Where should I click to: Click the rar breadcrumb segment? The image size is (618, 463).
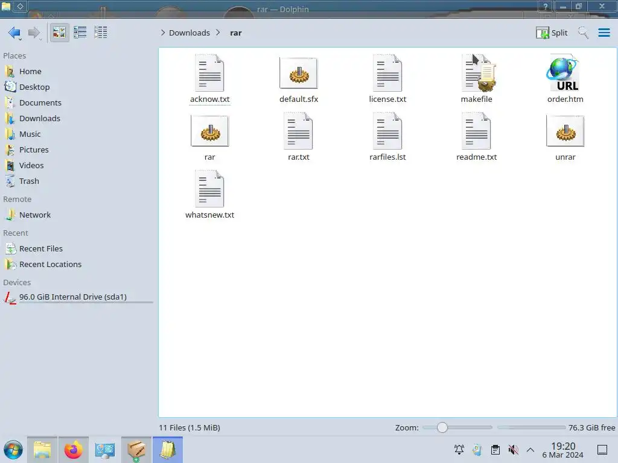coord(236,33)
